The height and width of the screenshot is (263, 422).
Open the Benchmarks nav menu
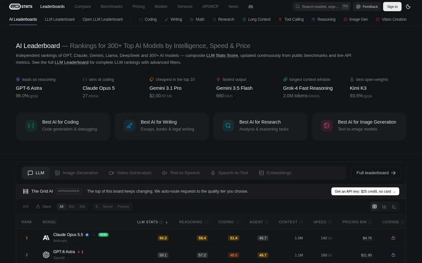coord(112,7)
